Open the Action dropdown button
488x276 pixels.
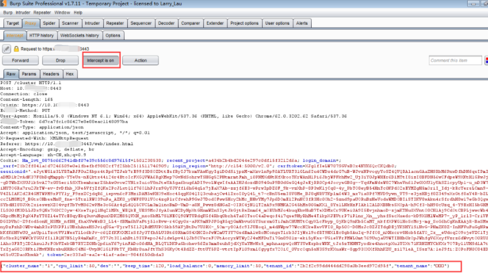pyautogui.click(x=141, y=61)
